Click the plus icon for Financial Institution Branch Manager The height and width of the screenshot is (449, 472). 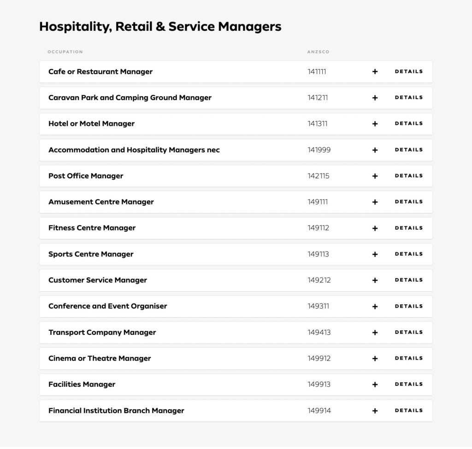tap(375, 411)
